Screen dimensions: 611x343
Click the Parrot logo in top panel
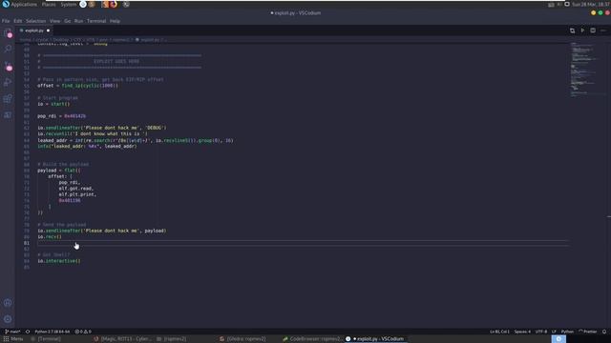click(6, 4)
